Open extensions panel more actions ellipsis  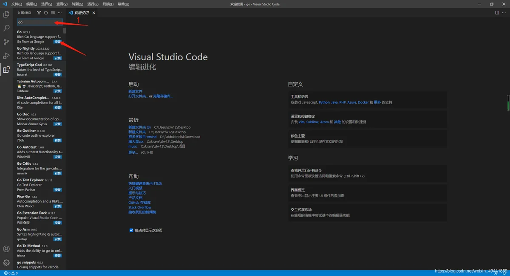pos(59,13)
